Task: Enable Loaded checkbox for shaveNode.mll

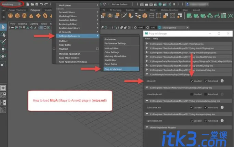Action: 192,94
